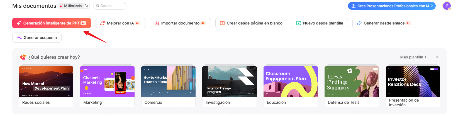Click the colorful logo beside ¿Qué quieres crear hoy?

pyautogui.click(x=23, y=57)
